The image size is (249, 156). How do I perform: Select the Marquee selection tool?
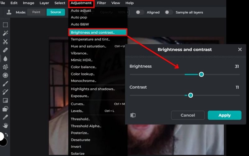point(5,25)
